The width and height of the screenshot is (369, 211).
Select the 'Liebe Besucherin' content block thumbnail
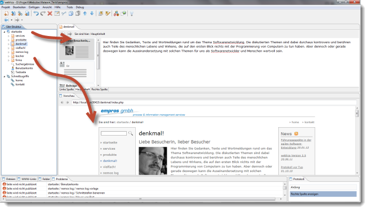(77, 49)
